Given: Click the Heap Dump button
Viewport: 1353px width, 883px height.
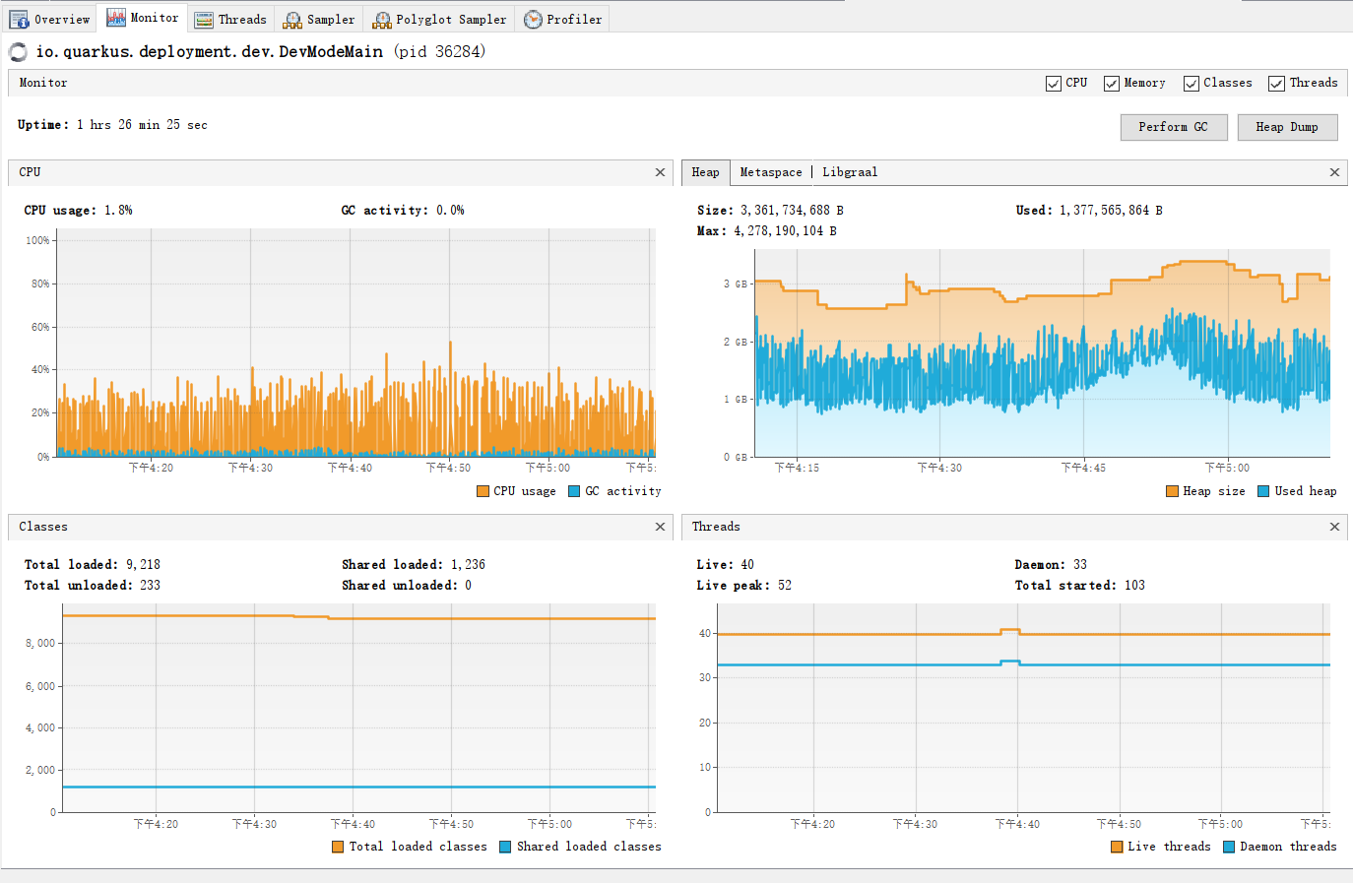Looking at the screenshot, I should click(1287, 127).
